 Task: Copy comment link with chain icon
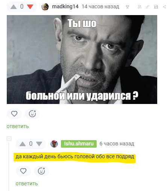pyautogui.click(x=147, y=7)
